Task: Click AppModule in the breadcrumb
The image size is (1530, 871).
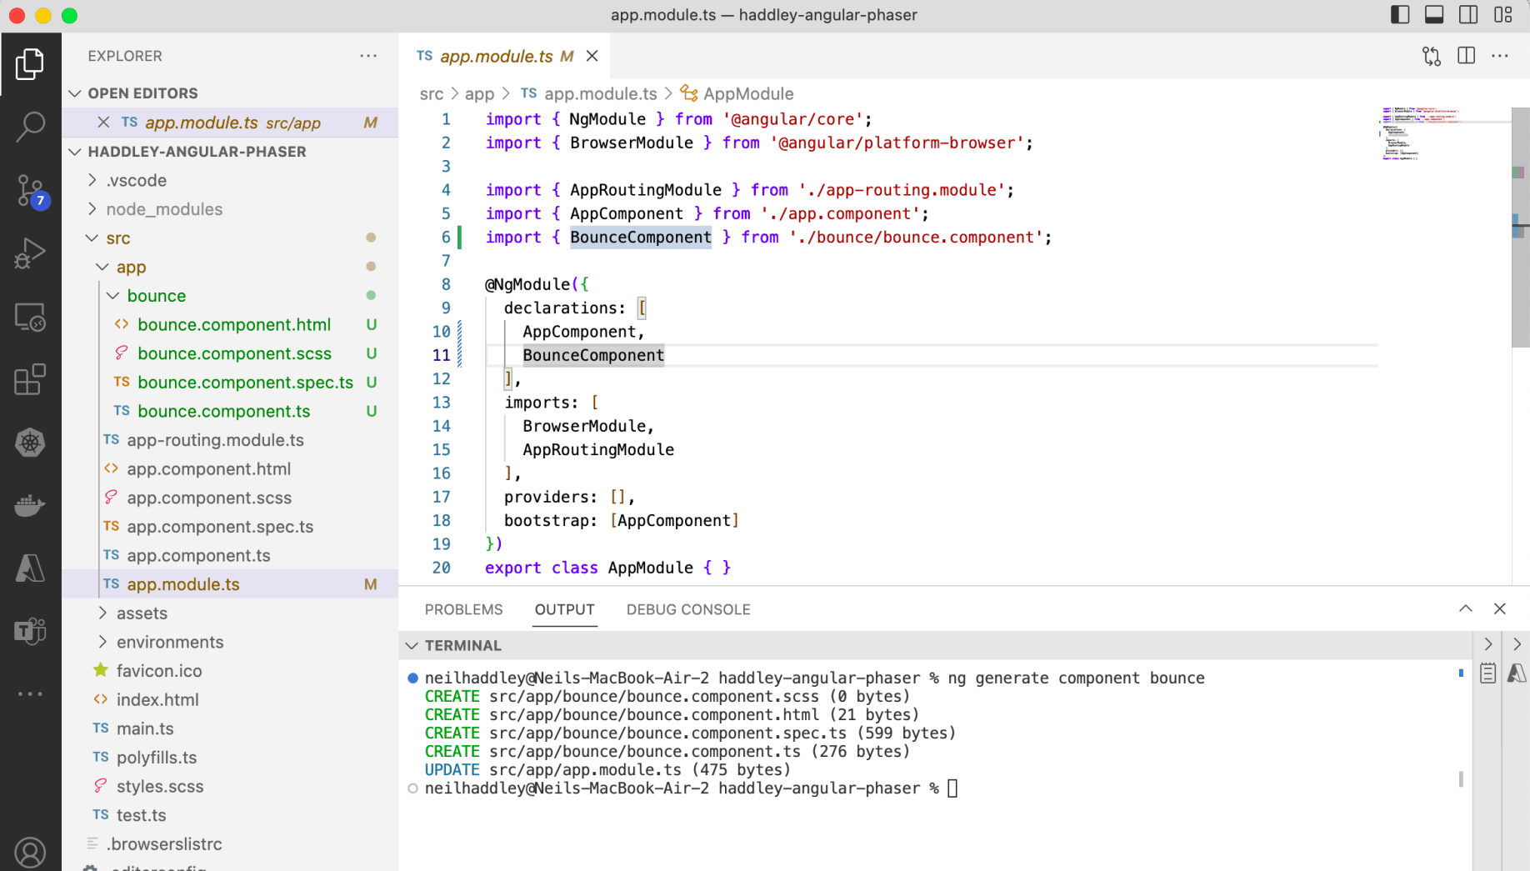Action: click(x=747, y=94)
